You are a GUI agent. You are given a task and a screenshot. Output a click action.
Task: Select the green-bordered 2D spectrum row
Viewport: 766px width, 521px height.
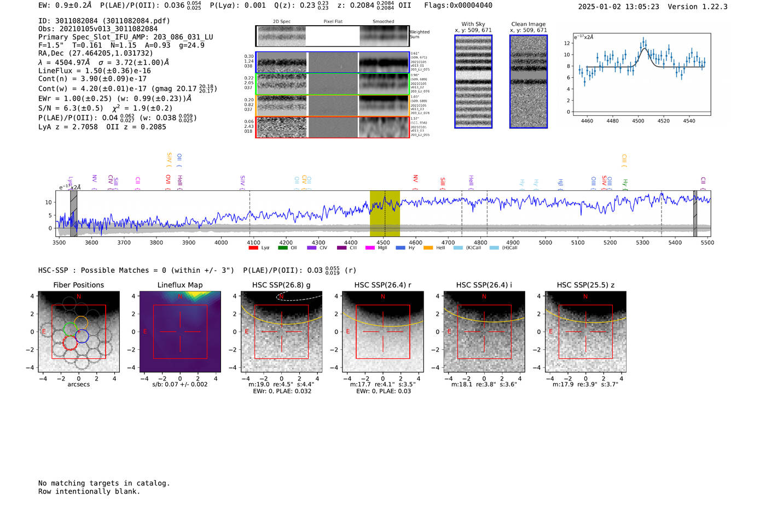[333, 84]
